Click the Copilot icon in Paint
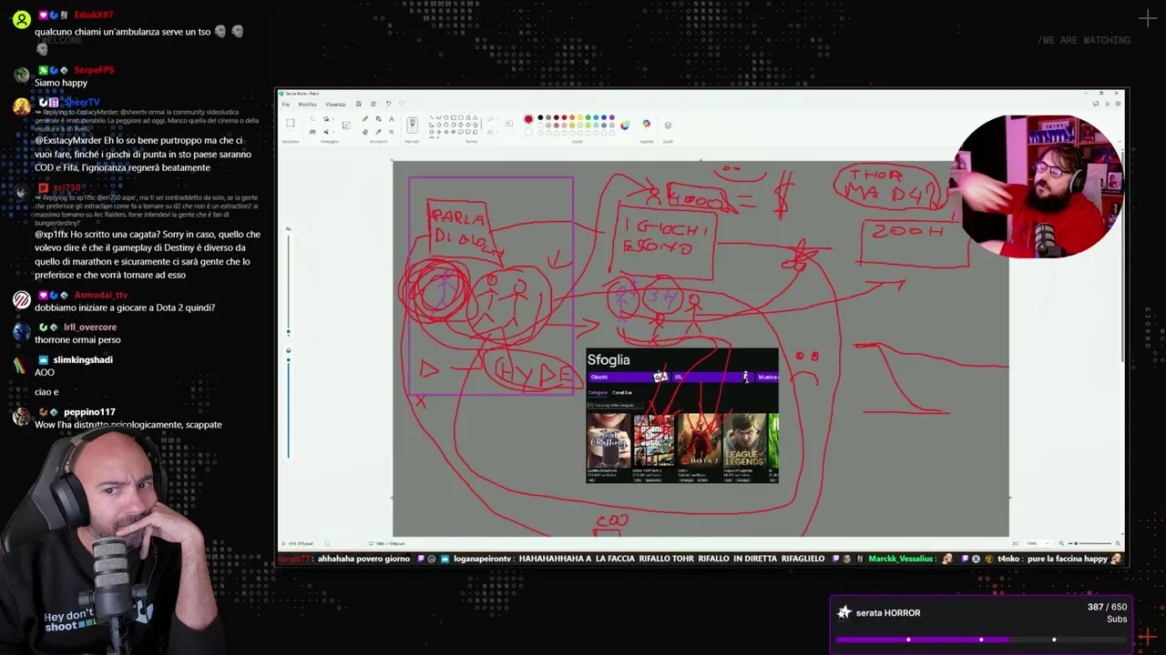 (x=647, y=124)
